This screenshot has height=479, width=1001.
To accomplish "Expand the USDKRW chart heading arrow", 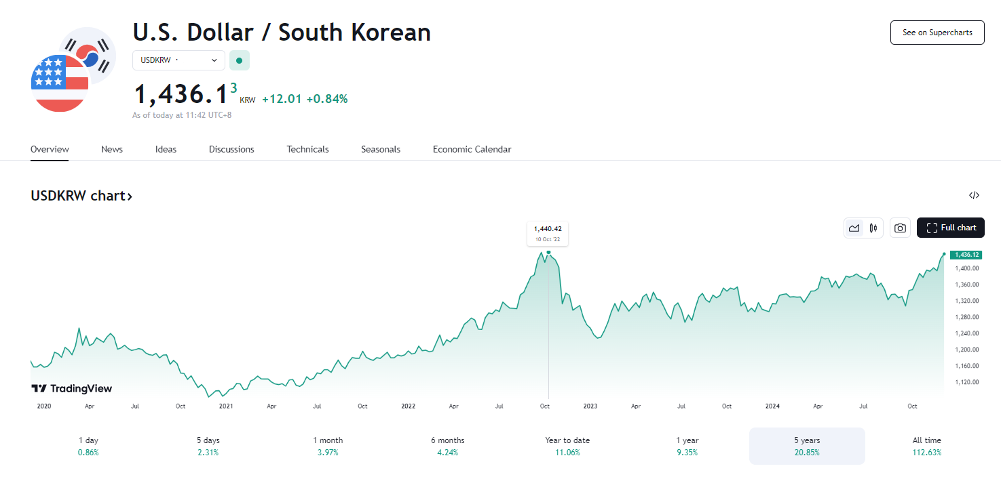I will click(x=130, y=196).
